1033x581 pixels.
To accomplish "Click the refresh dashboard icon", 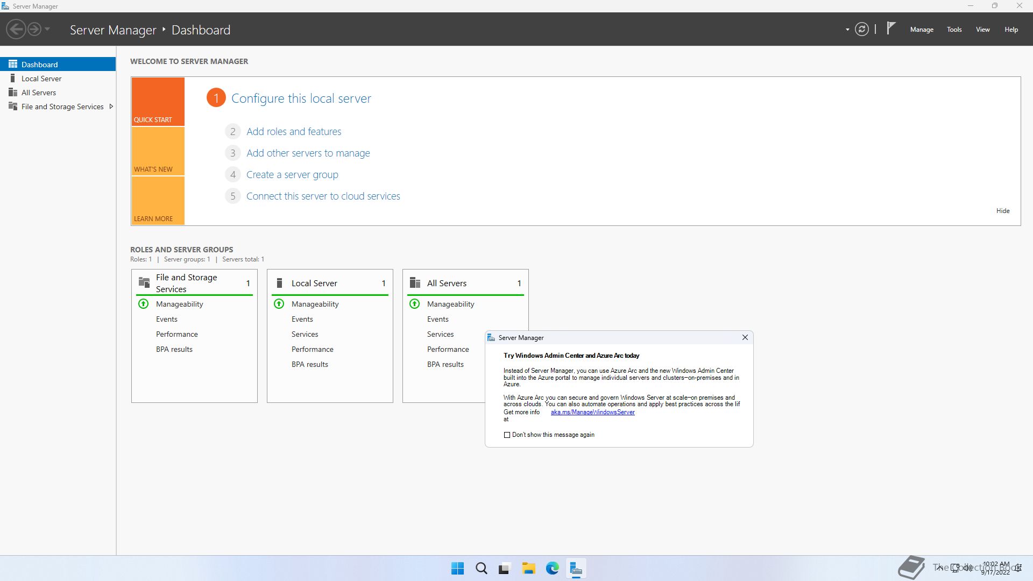I will tap(862, 29).
